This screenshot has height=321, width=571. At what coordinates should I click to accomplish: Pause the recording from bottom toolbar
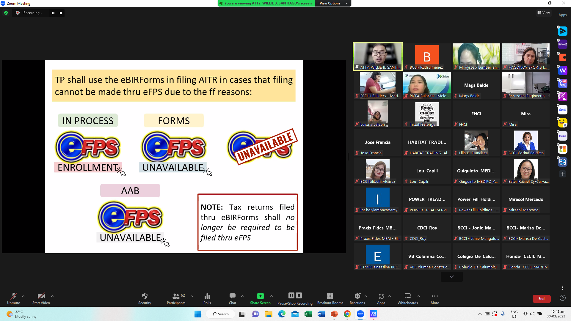pyautogui.click(x=291, y=295)
